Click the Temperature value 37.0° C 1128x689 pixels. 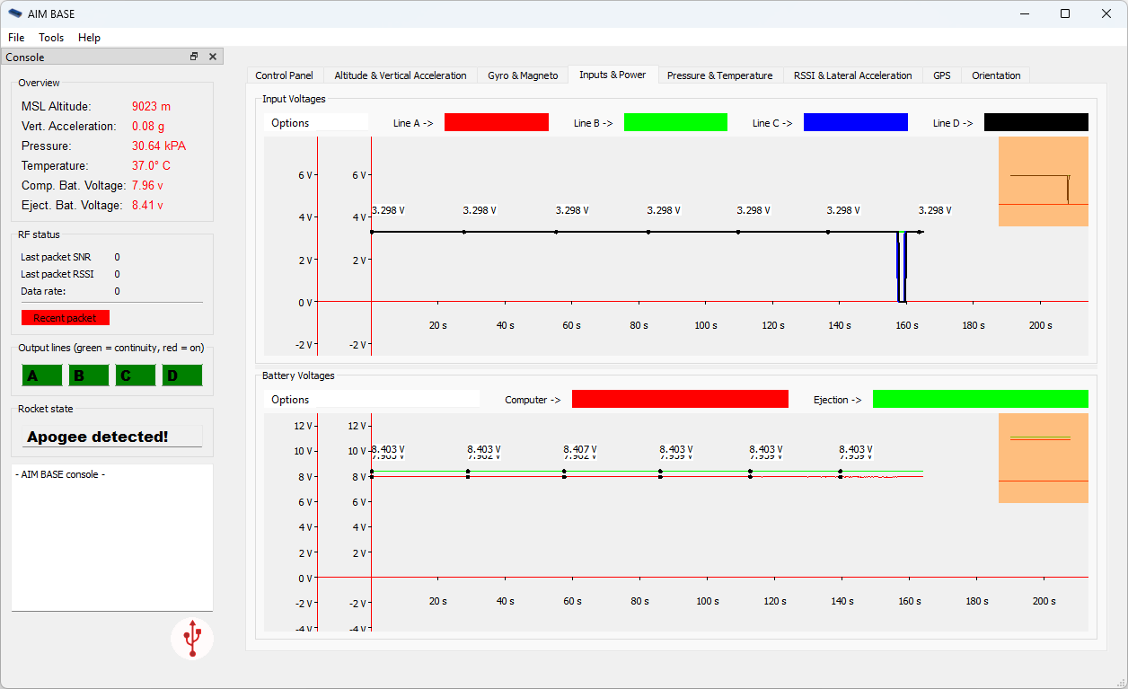[x=151, y=165]
